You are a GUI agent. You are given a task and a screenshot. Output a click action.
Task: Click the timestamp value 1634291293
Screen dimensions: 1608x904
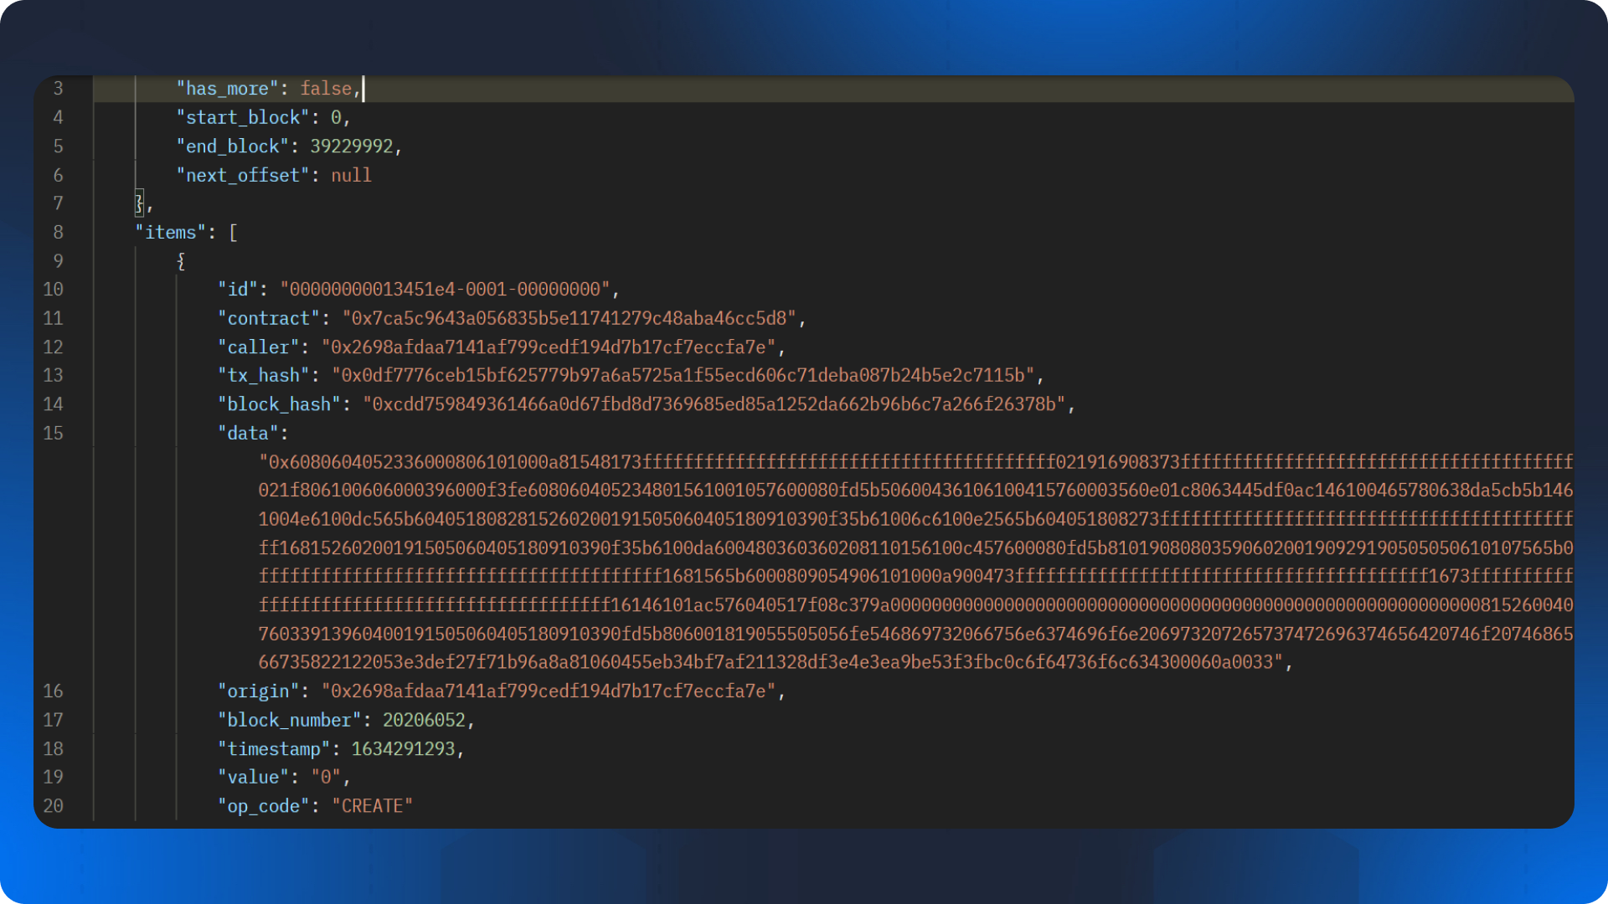[x=403, y=749]
